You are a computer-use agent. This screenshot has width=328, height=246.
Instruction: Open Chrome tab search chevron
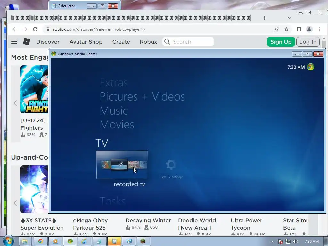(289, 18)
